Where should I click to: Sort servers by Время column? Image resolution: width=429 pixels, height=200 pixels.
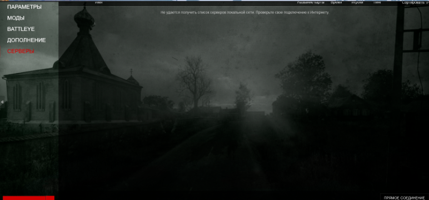coord(336,2)
